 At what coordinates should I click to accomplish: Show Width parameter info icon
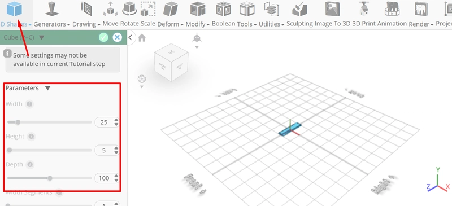pos(29,104)
